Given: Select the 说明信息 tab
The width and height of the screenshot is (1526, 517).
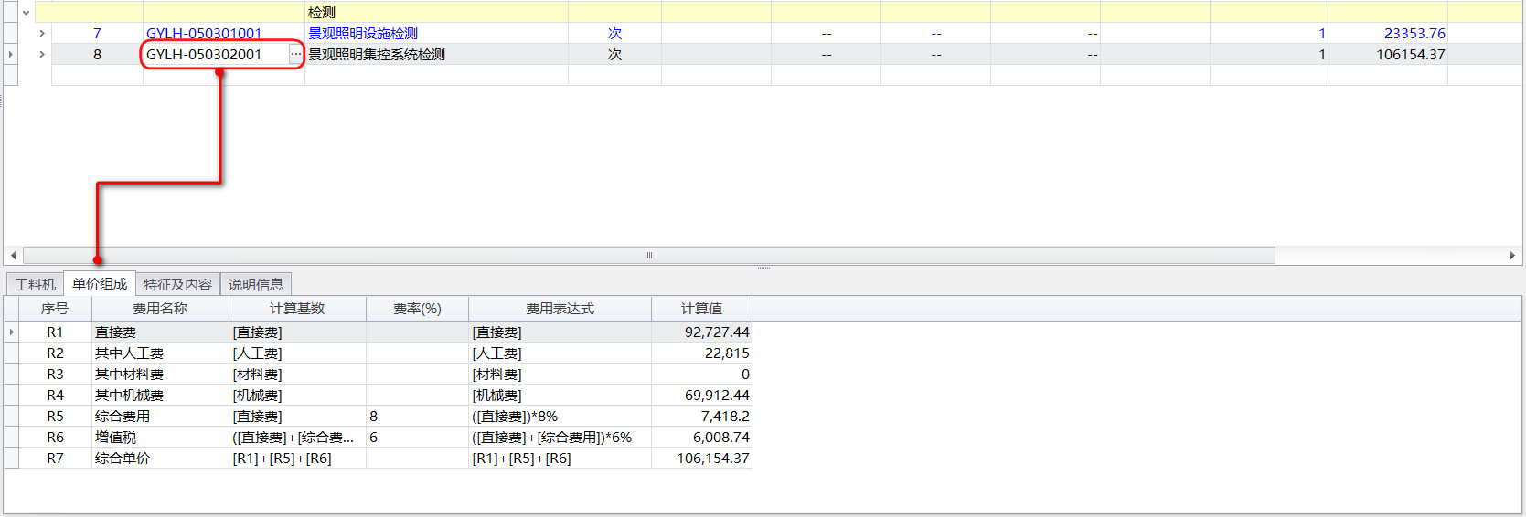Looking at the screenshot, I should [x=256, y=284].
